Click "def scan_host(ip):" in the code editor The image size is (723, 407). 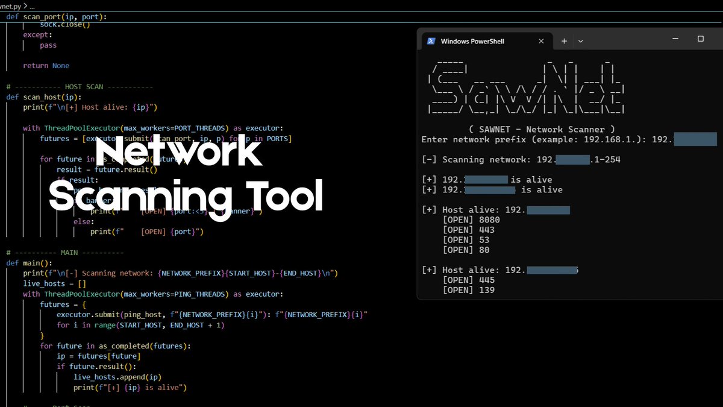(x=44, y=96)
